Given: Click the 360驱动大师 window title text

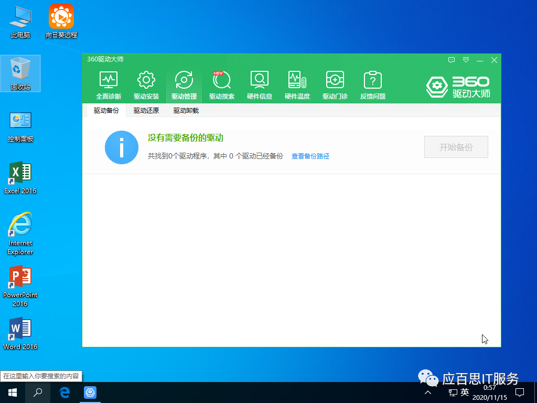Looking at the screenshot, I should click(105, 59).
